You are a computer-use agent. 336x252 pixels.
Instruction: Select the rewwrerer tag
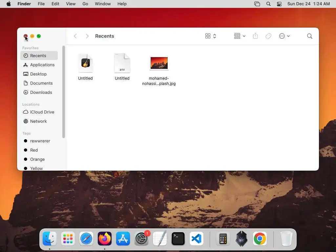(x=39, y=141)
